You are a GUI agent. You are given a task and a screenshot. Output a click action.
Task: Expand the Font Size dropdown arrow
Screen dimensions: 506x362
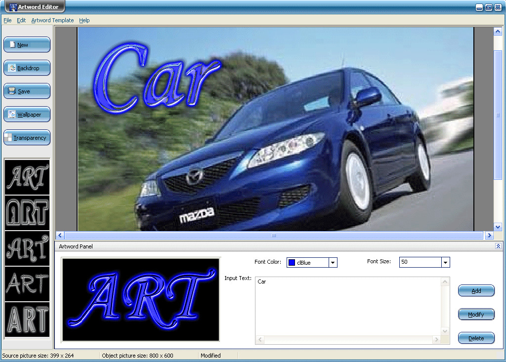pos(445,263)
